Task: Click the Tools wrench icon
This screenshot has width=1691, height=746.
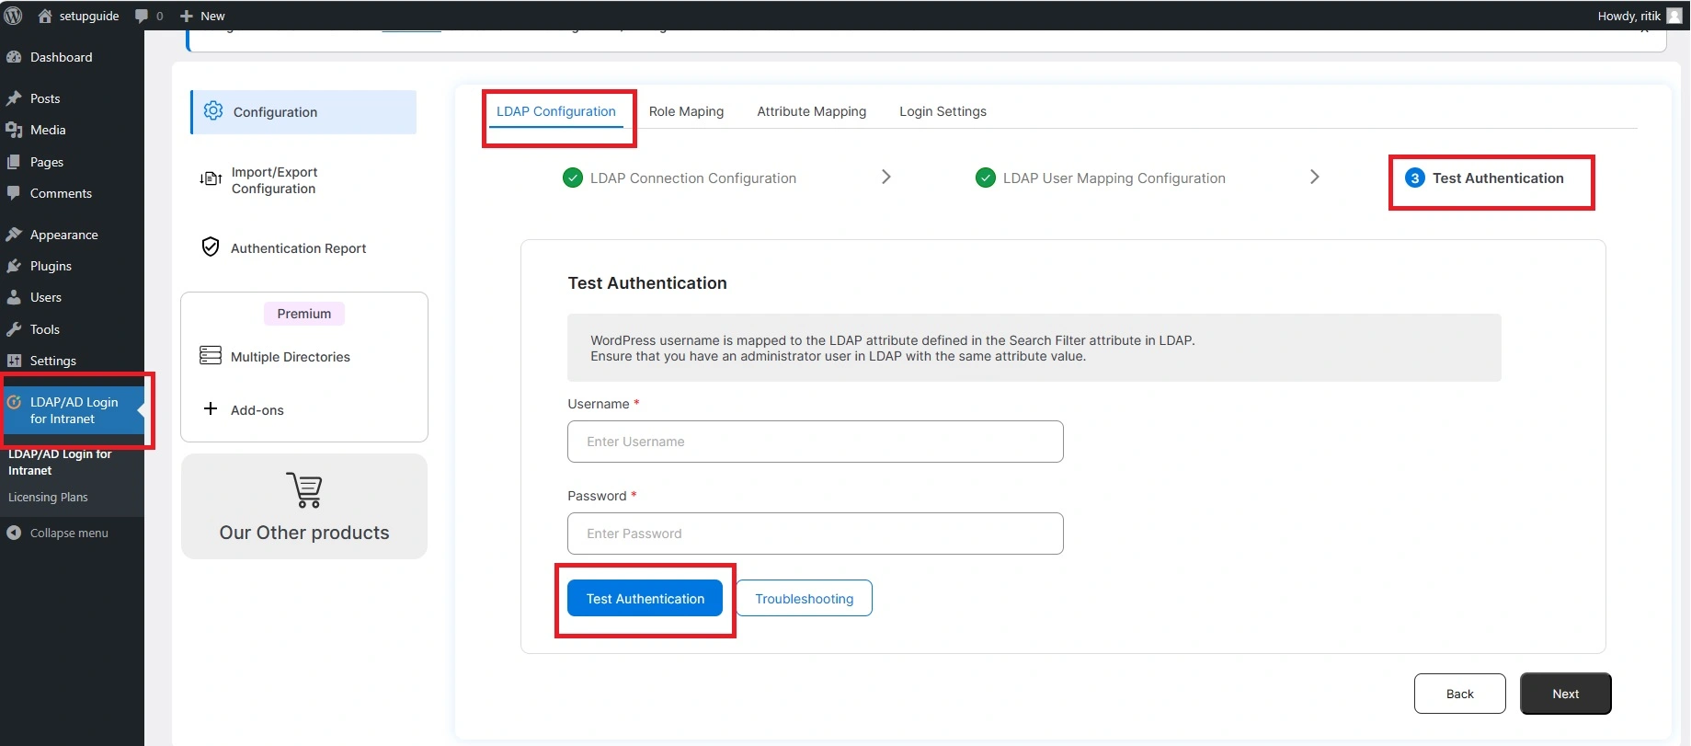Action: click(x=14, y=329)
